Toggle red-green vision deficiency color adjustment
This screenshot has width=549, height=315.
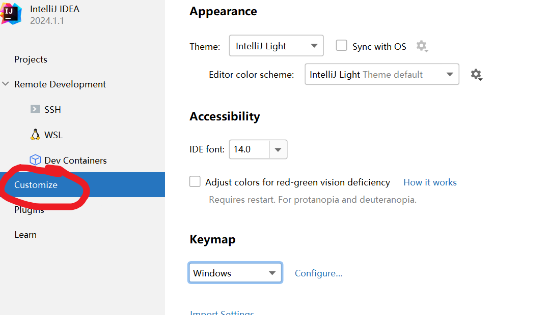tap(195, 182)
